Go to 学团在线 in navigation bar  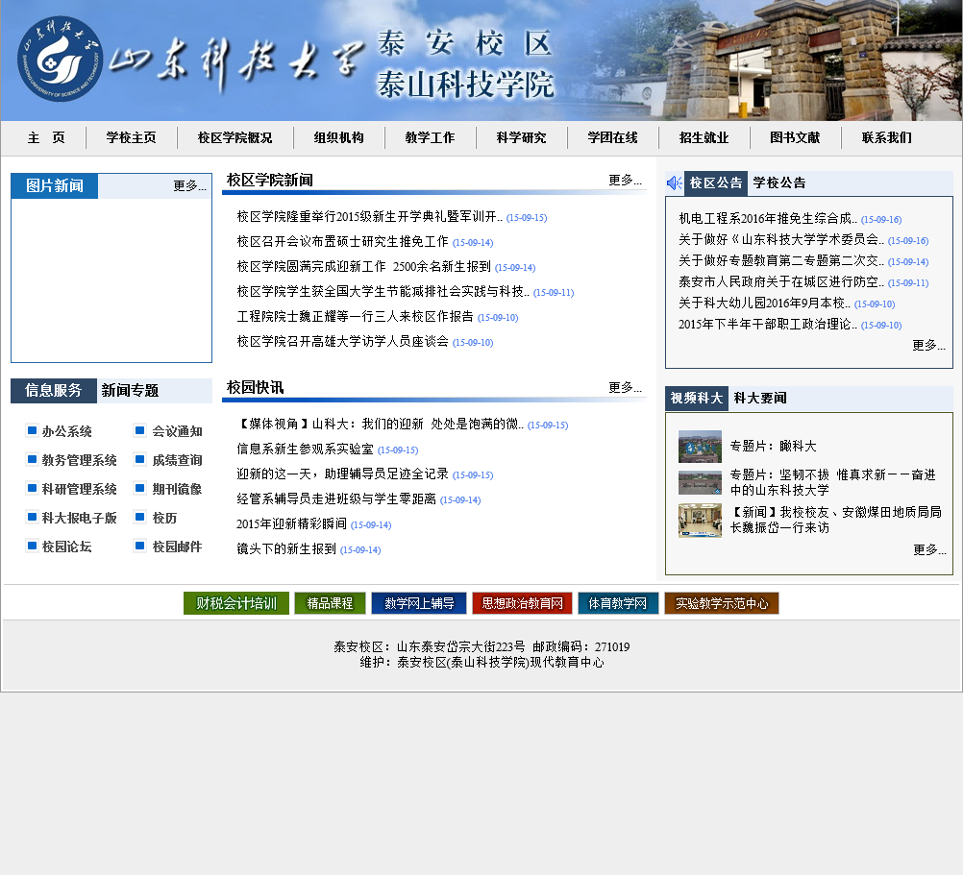click(x=613, y=138)
